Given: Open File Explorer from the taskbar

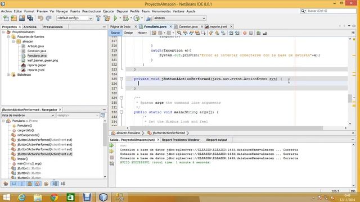Looking at the screenshot, I should click(x=38, y=197).
